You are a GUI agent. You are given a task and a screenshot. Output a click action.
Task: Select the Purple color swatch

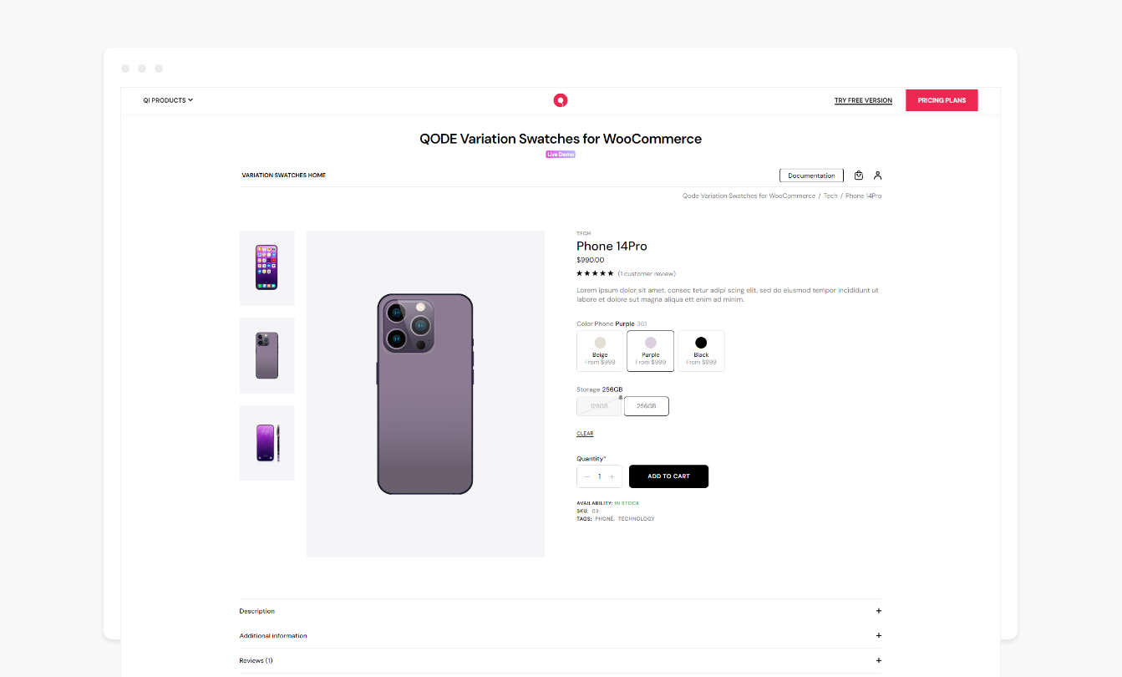pyautogui.click(x=650, y=350)
